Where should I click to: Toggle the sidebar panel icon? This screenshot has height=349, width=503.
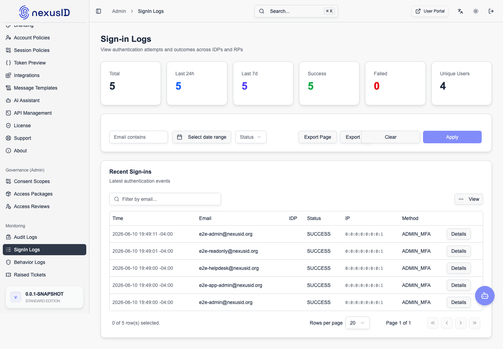pyautogui.click(x=99, y=11)
